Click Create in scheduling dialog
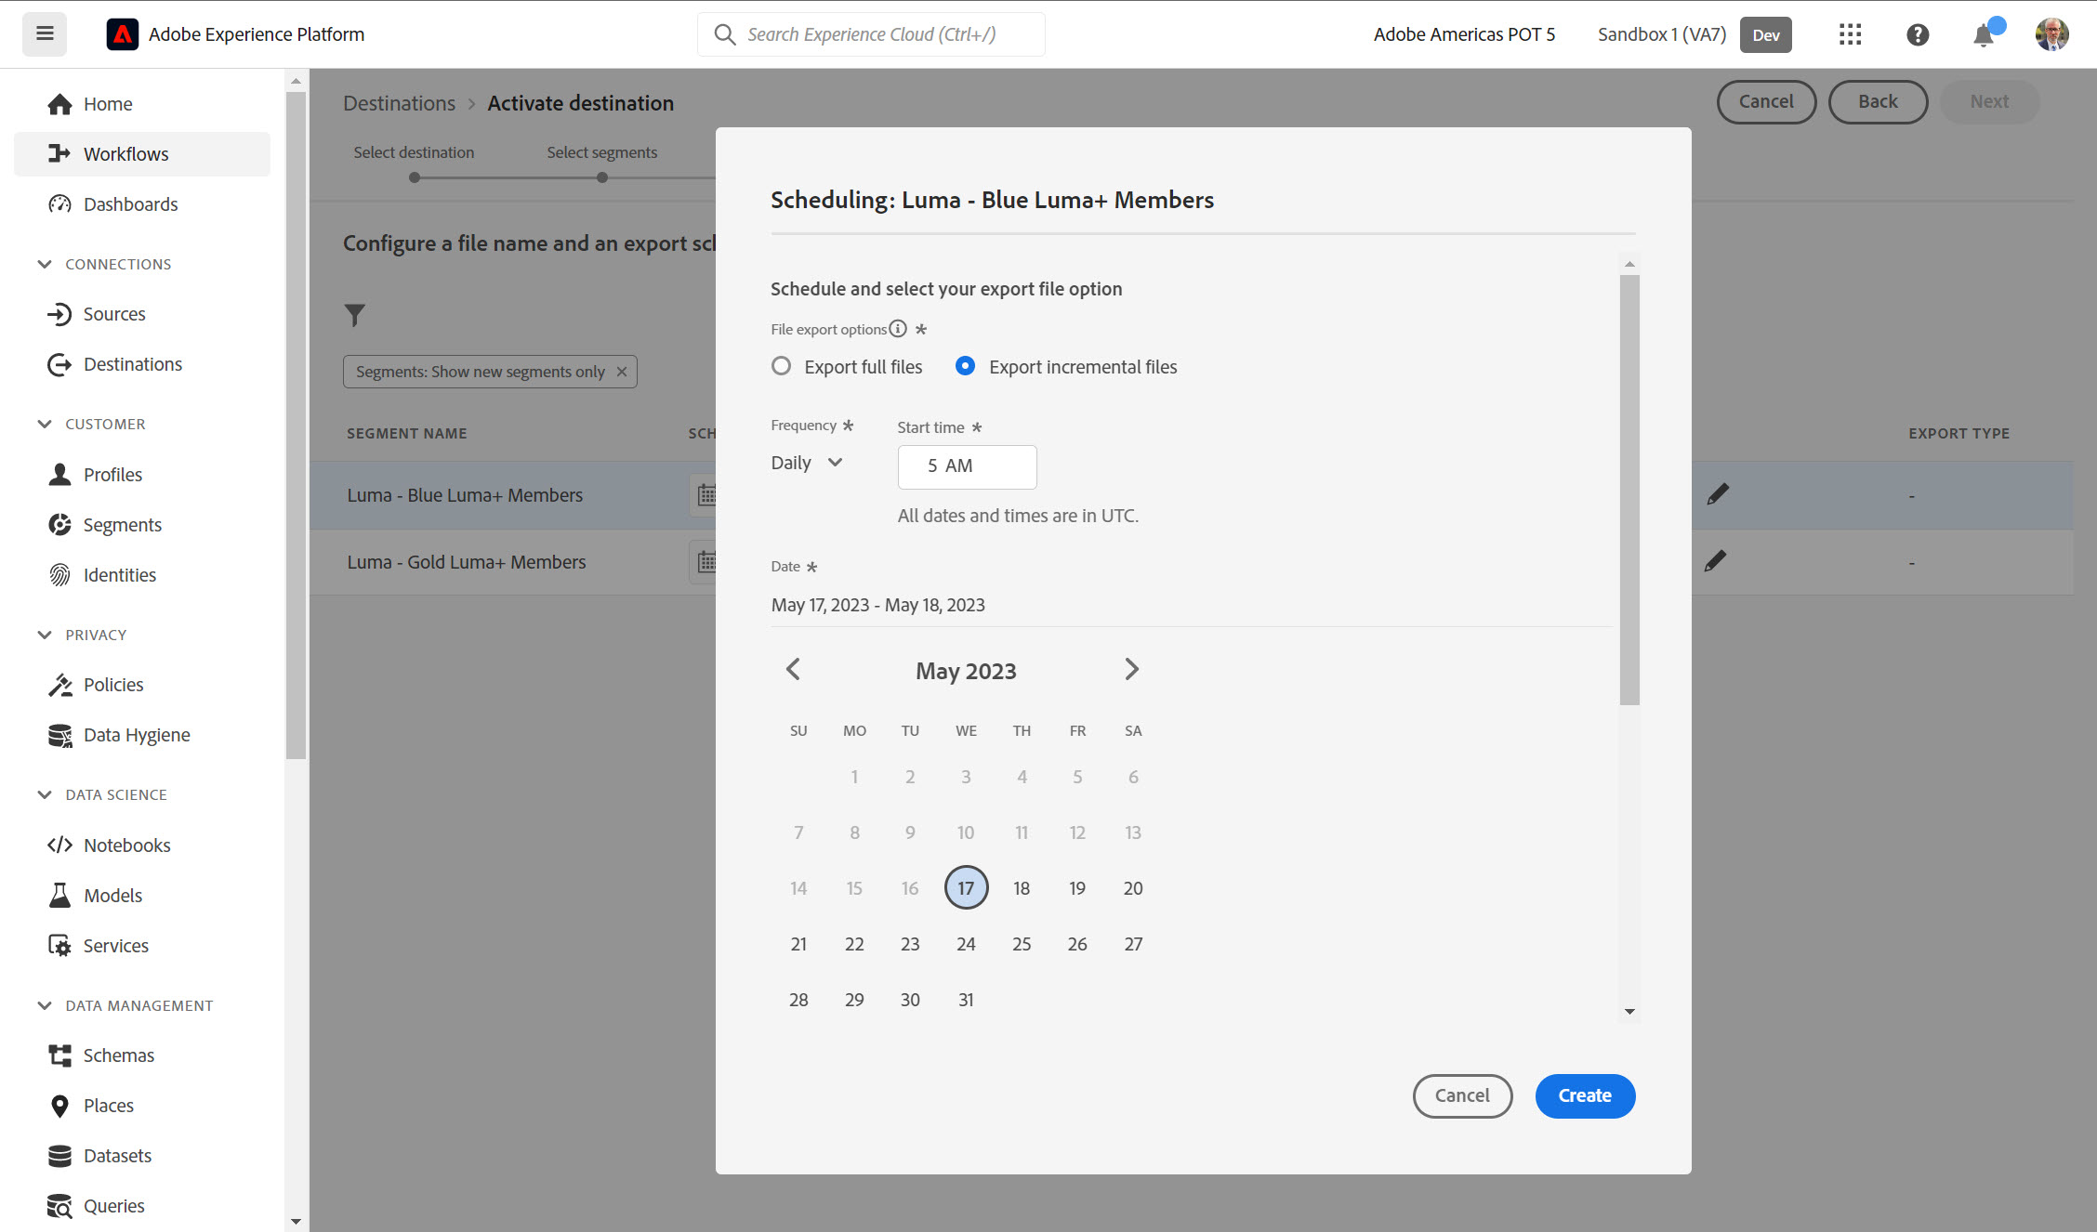2097x1232 pixels. coord(1585,1095)
